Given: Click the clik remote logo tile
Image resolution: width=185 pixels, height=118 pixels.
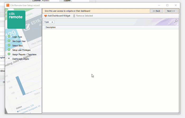Looking at the screenshot, I should tap(16, 20).
